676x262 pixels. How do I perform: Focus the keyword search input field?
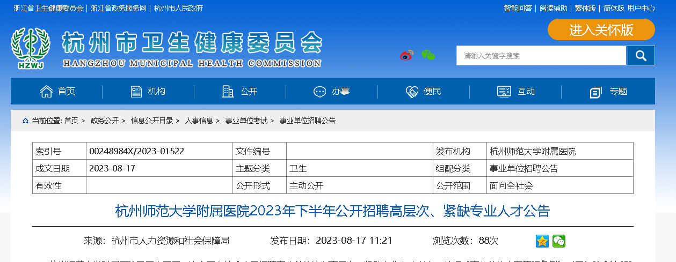pyautogui.click(x=541, y=56)
